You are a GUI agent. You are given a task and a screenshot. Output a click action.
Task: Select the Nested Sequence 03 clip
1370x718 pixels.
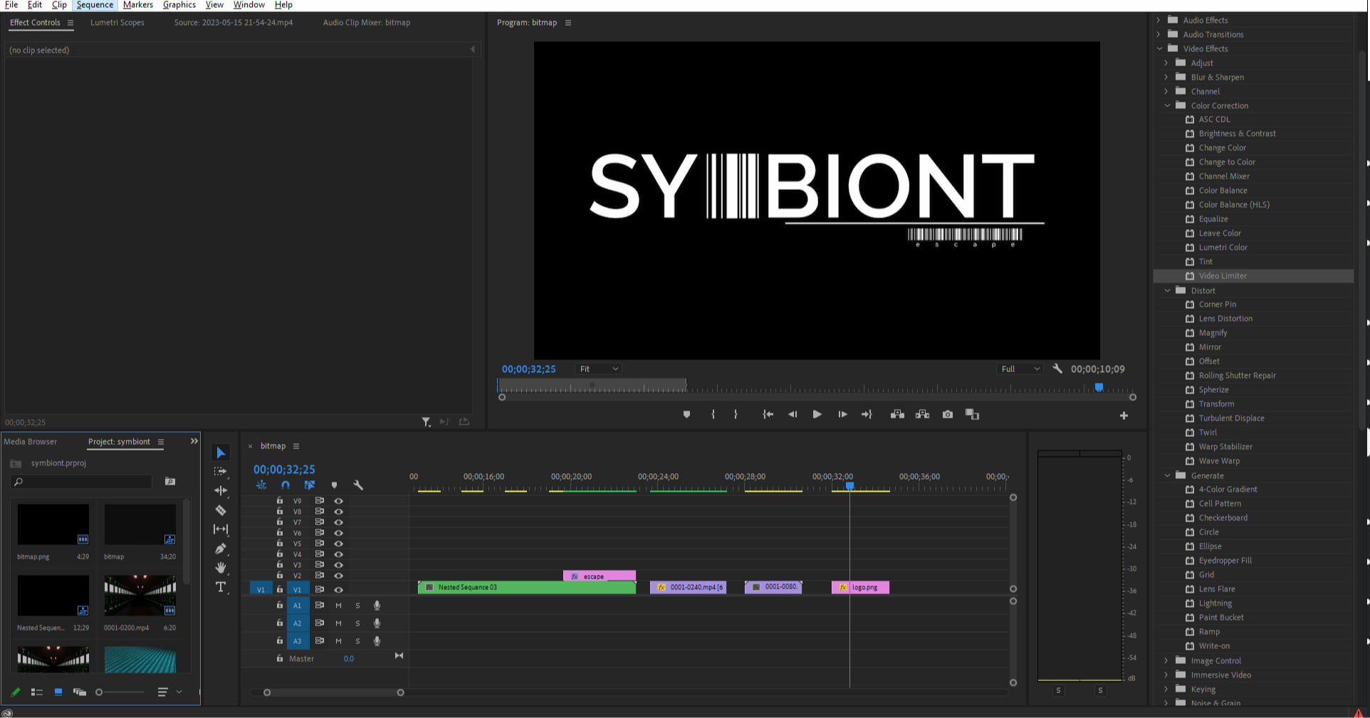[527, 587]
